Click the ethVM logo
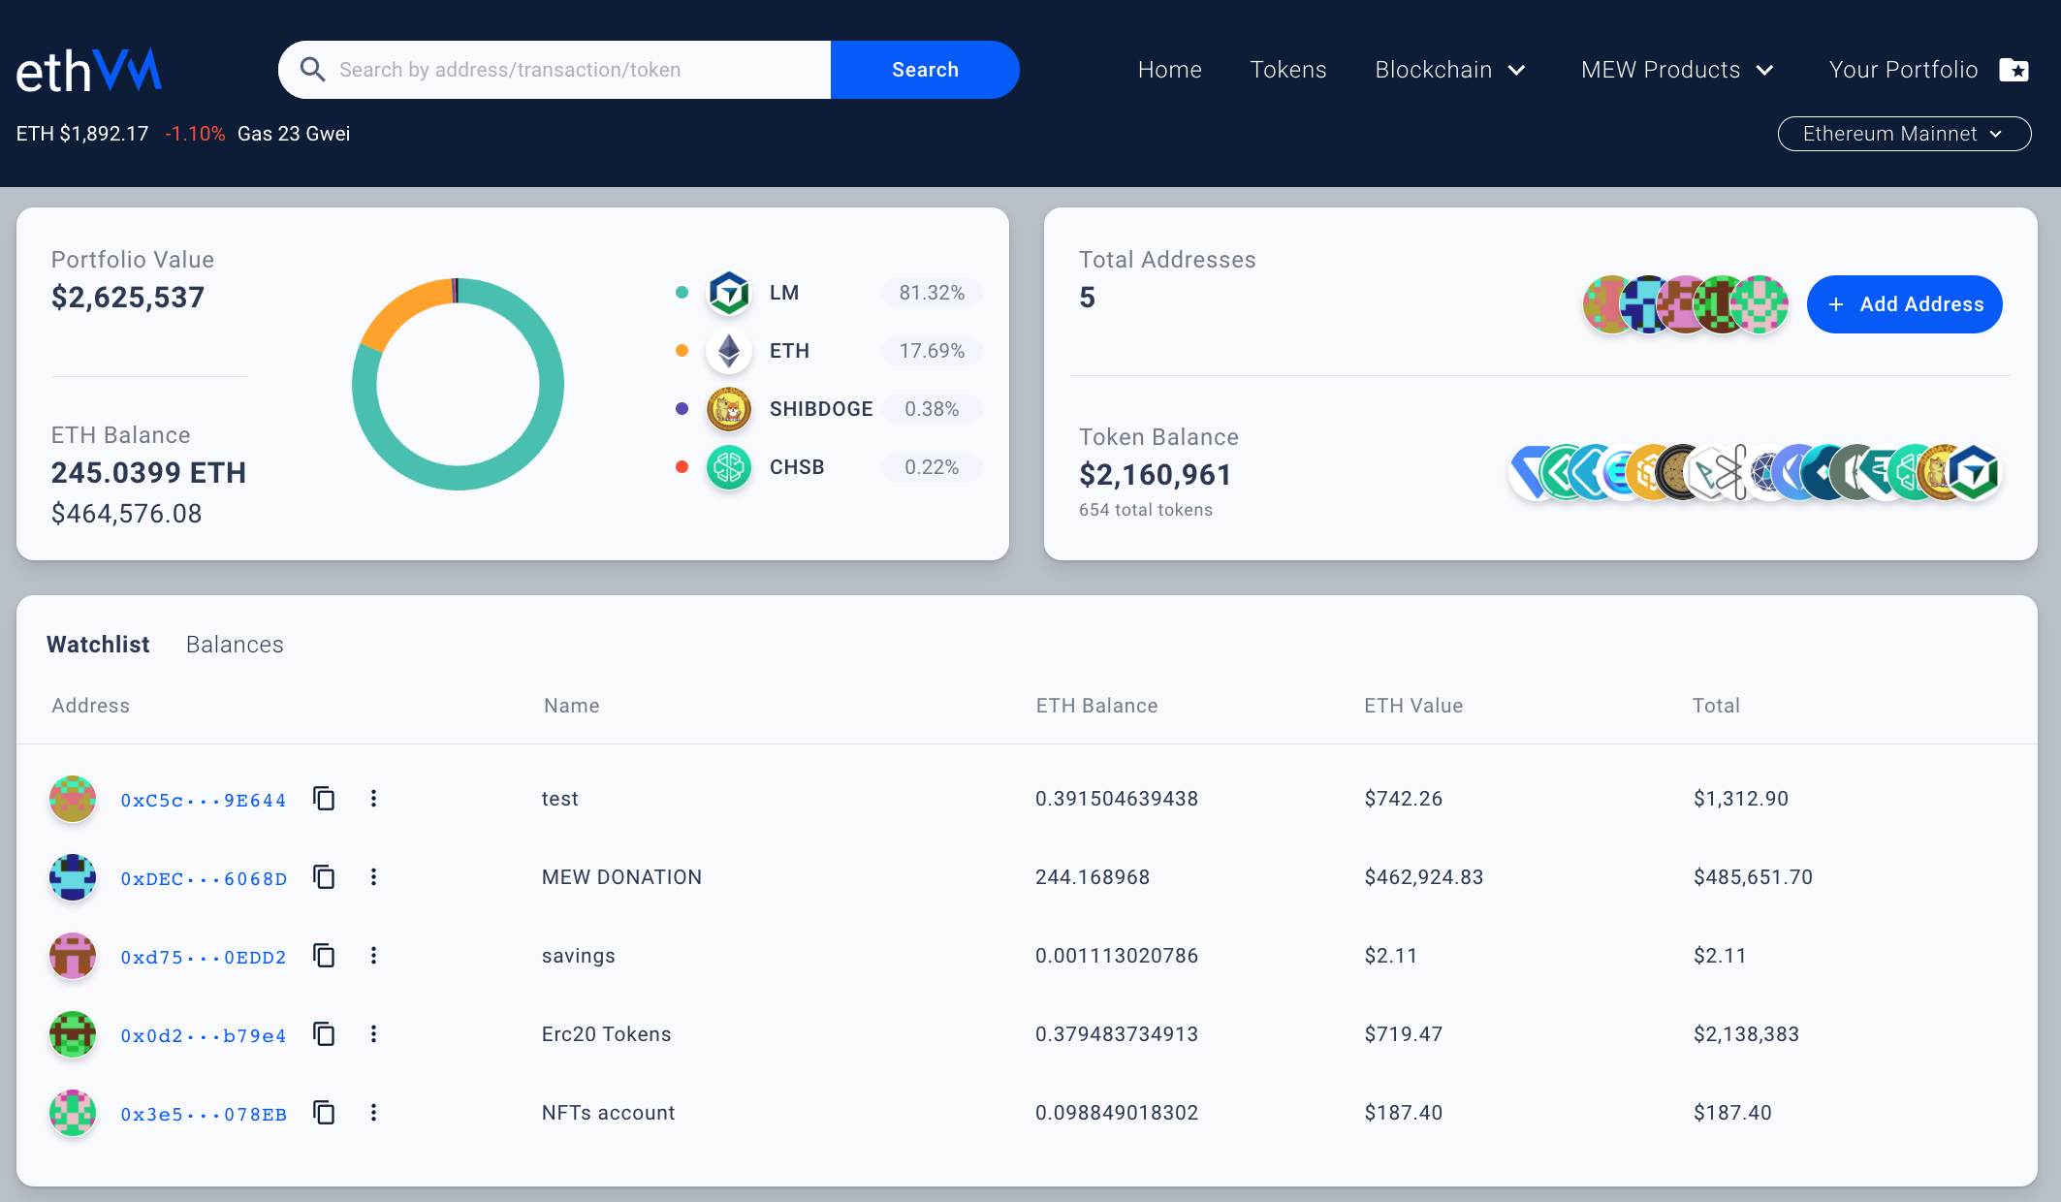The height and width of the screenshot is (1202, 2061). (88, 71)
